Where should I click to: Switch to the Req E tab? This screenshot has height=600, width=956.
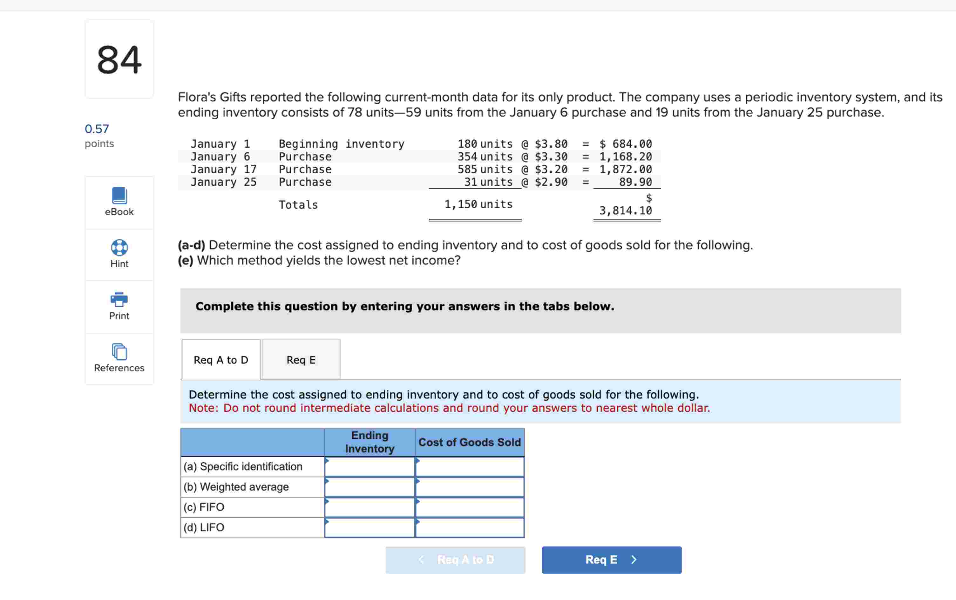click(x=301, y=360)
